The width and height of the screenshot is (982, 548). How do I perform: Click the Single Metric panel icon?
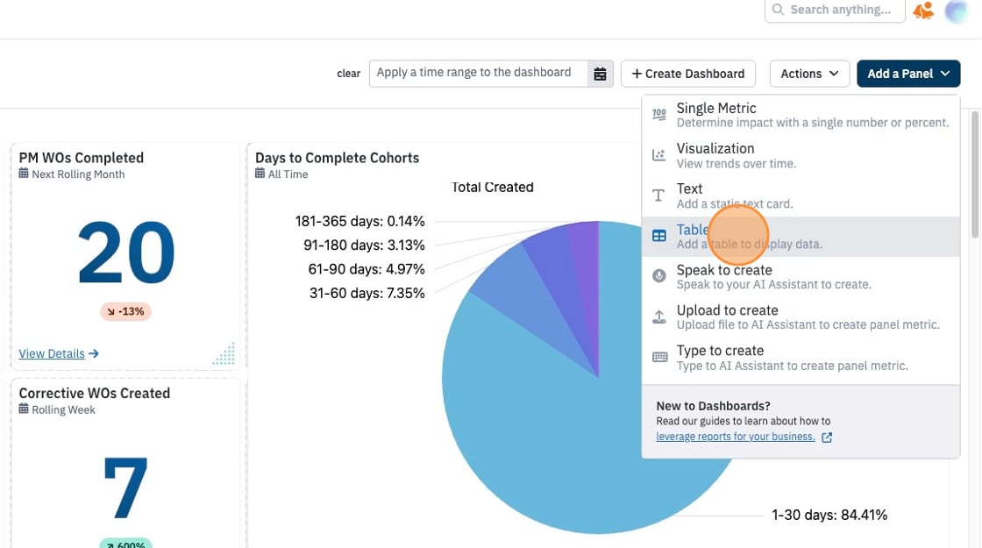(658, 115)
